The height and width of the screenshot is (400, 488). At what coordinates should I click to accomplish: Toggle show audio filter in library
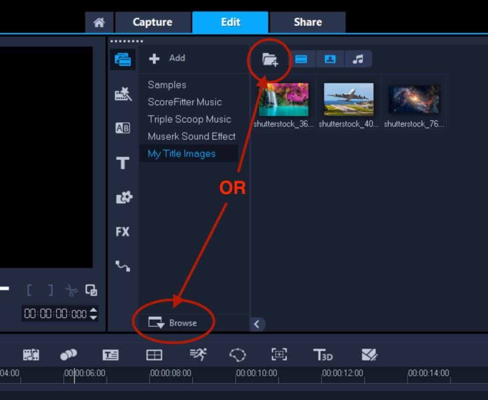click(x=358, y=59)
